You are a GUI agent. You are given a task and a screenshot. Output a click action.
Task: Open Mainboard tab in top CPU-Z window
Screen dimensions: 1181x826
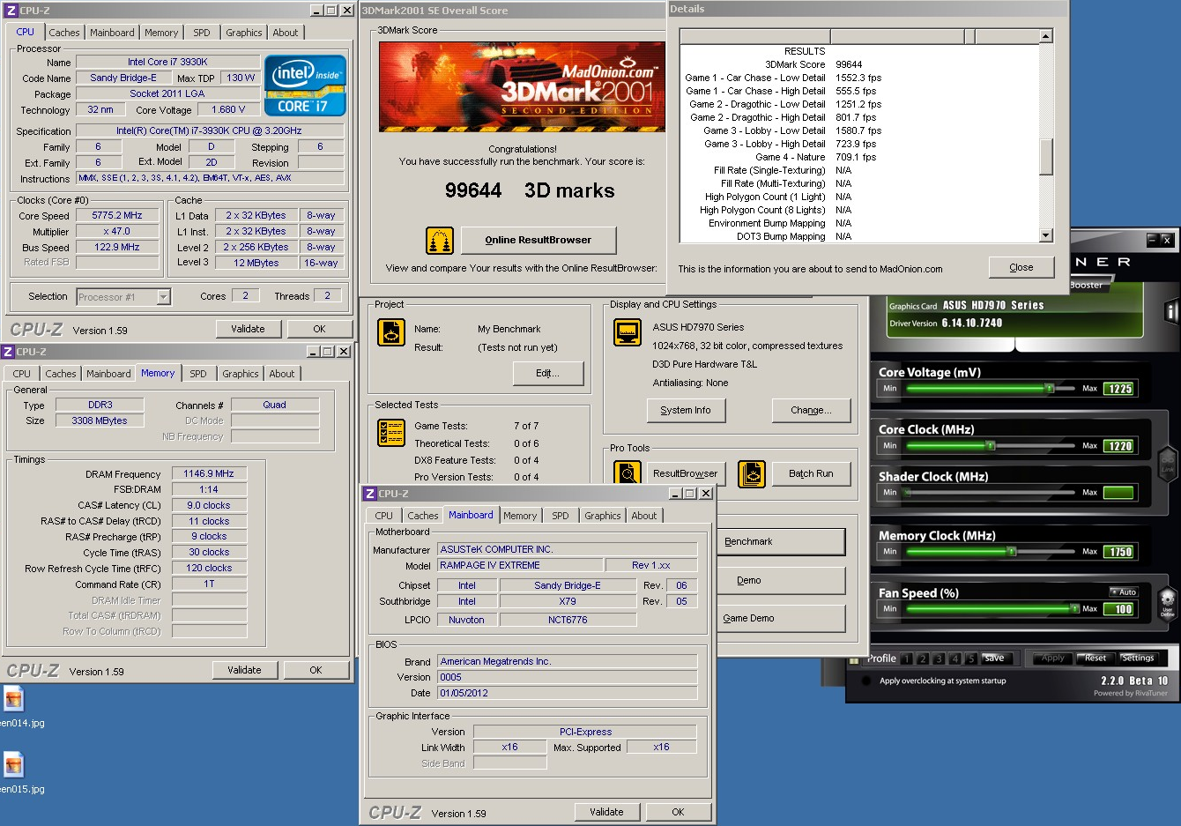[113, 33]
